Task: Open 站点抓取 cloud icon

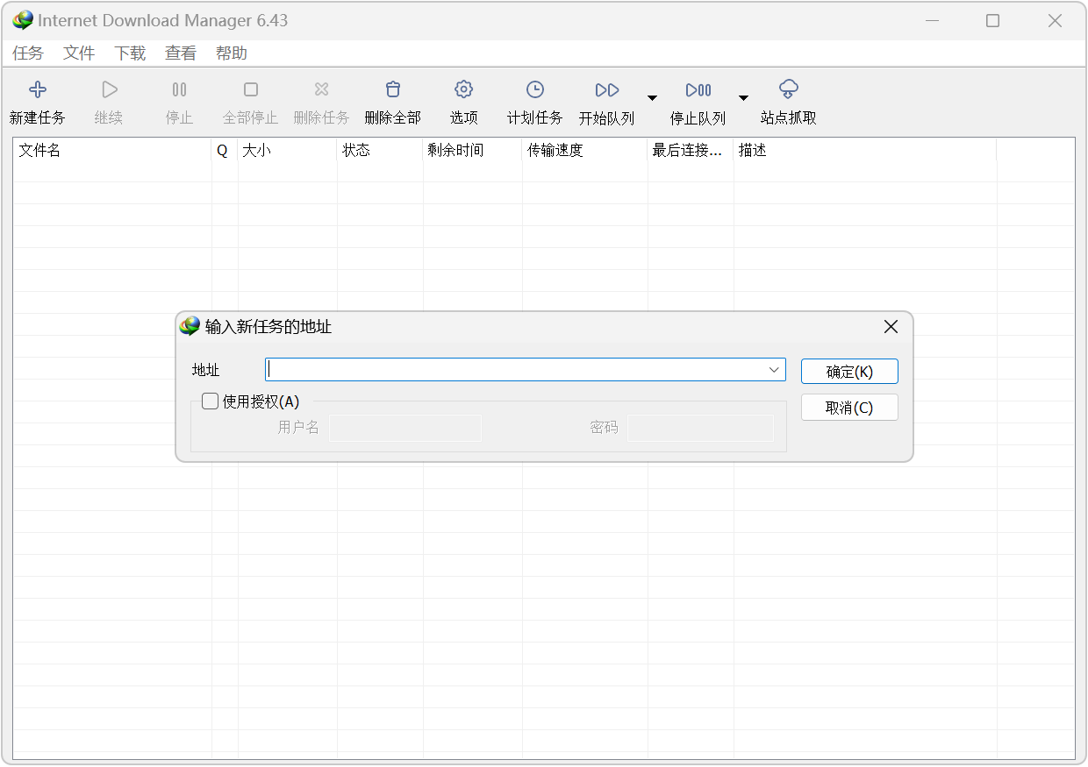Action: pyautogui.click(x=789, y=89)
